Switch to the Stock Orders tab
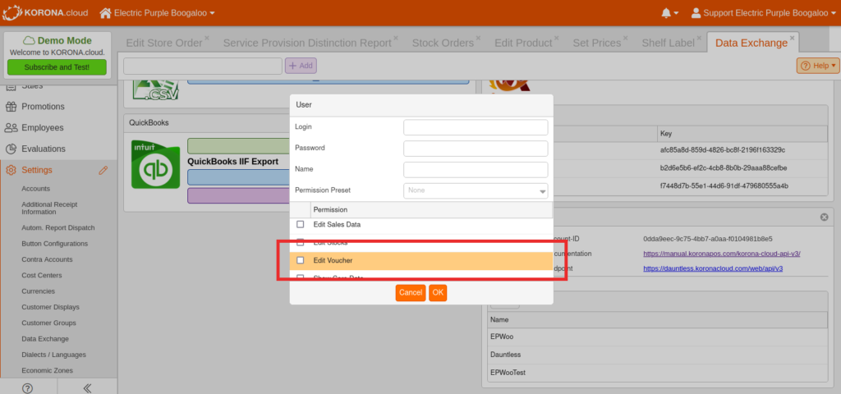Image resolution: width=841 pixels, height=394 pixels. [x=443, y=43]
